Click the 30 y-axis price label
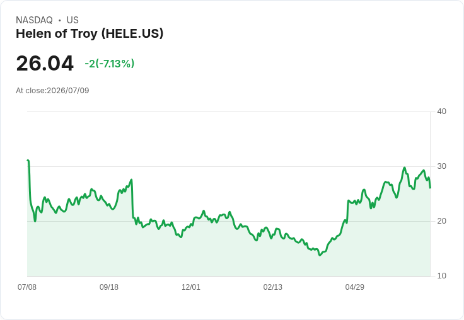This screenshot has width=464, height=320. point(441,166)
